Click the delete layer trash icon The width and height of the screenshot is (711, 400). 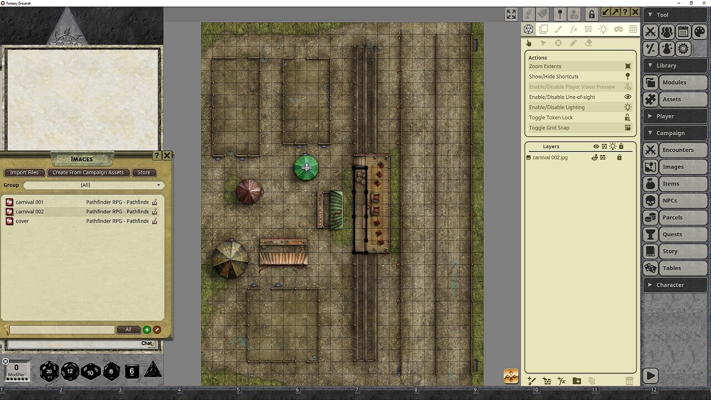click(x=629, y=381)
